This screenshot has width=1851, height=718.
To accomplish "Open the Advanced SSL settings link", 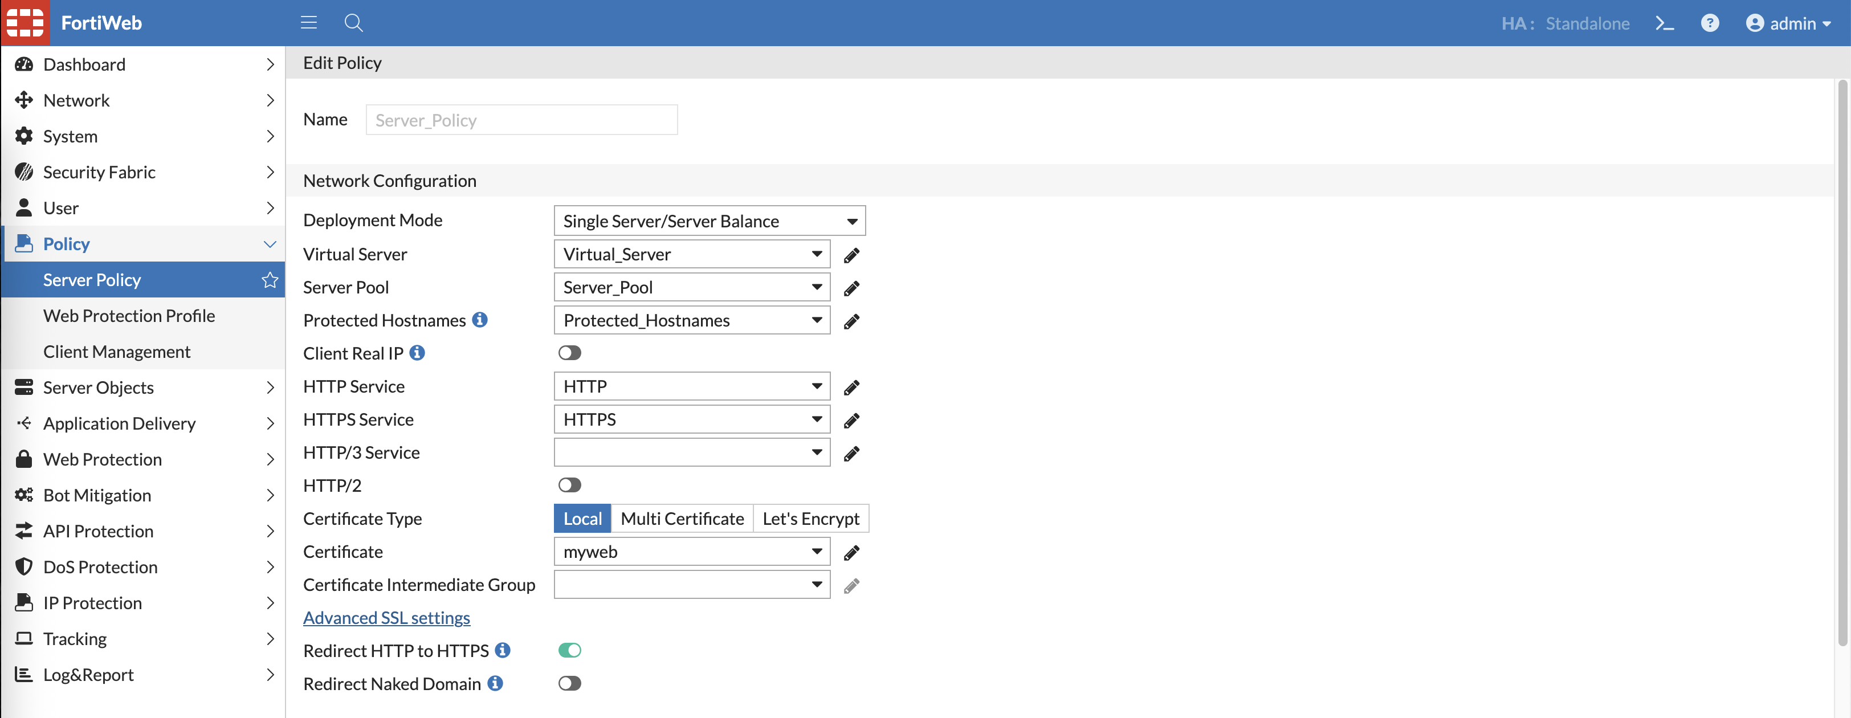I will pos(386,617).
